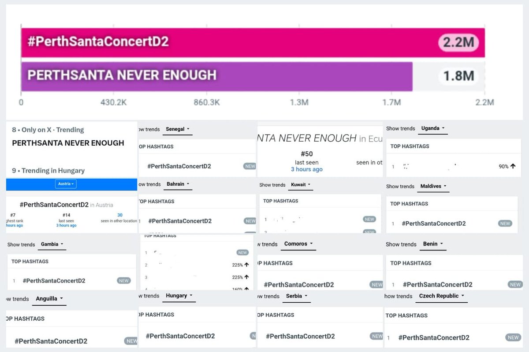Click the 90% value in Uganda panel

[503, 167]
